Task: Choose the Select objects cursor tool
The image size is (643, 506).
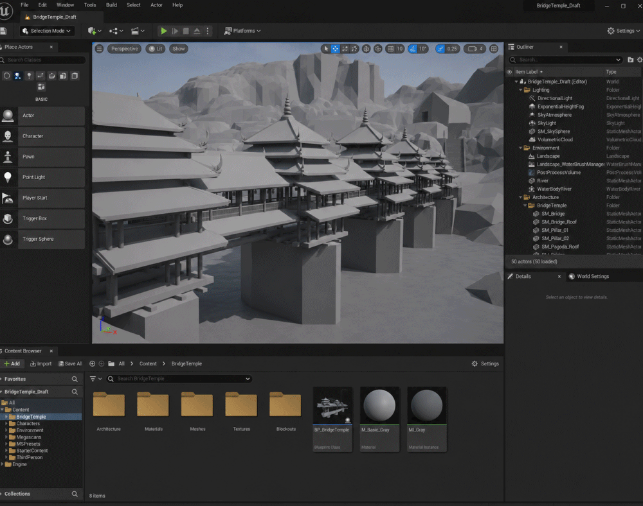Action: 326,49
